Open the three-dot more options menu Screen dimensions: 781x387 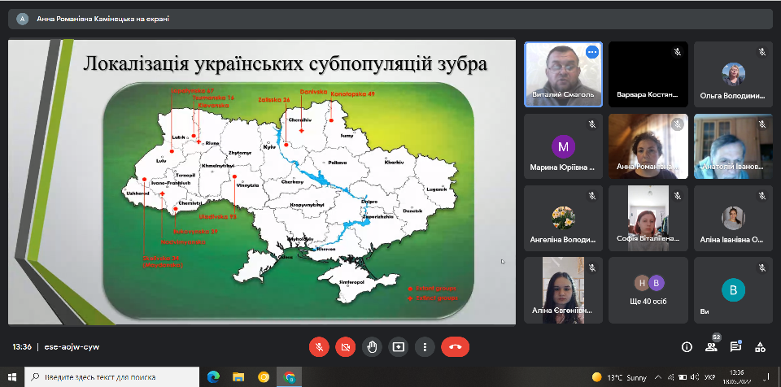[x=425, y=346]
